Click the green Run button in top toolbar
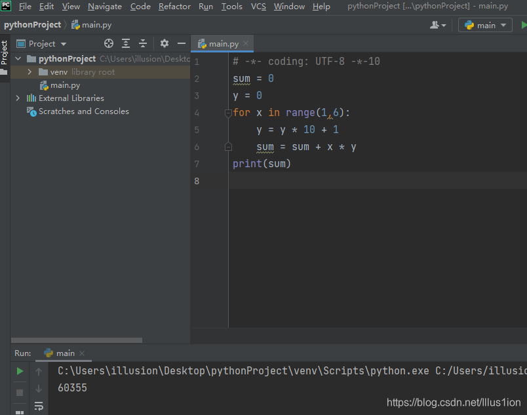The height and width of the screenshot is (415, 527). pos(524,25)
